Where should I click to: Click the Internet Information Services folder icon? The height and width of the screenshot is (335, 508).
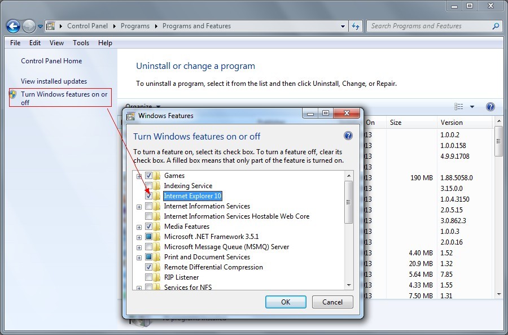[157, 206]
